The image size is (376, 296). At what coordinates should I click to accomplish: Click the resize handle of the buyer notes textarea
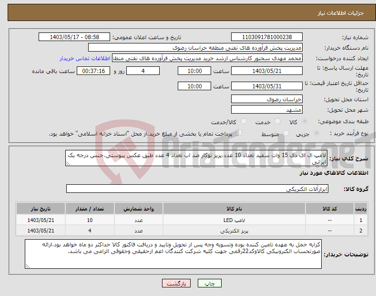pos(28,266)
